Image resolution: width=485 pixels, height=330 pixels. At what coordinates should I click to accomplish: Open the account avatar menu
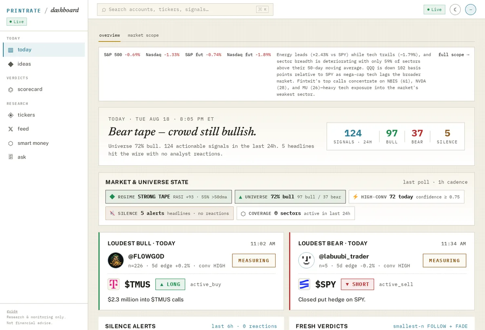point(470,9)
